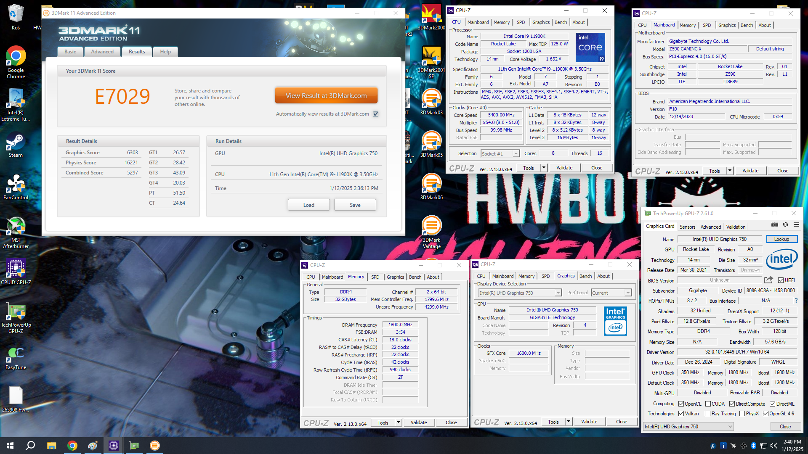808x454 pixels.
Task: Open Windows Start menu
Action: (x=10, y=446)
